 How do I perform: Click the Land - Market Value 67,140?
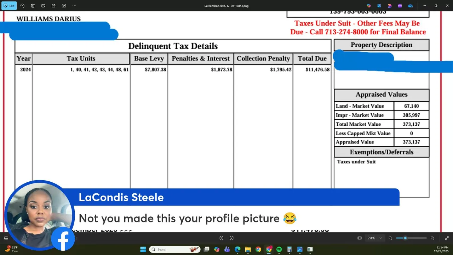coord(411,106)
